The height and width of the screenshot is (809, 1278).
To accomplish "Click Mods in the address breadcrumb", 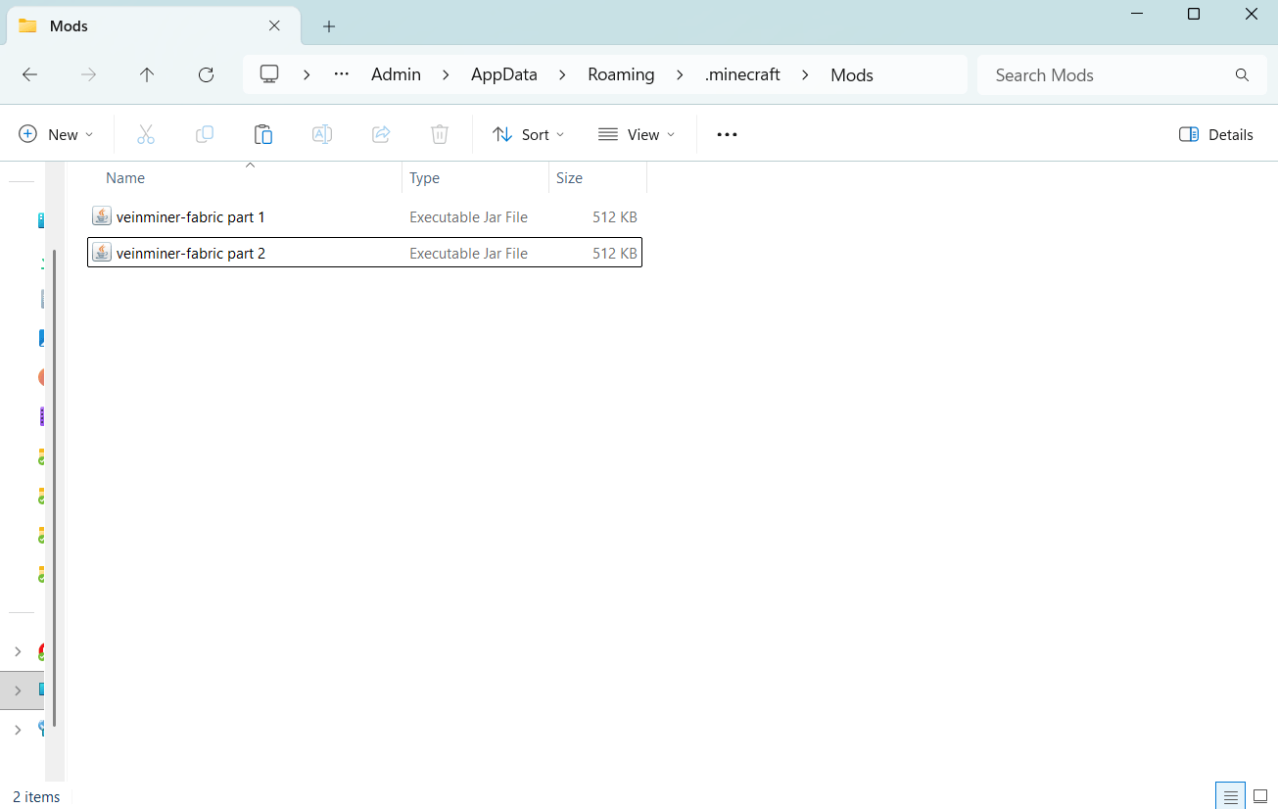I will 852,74.
